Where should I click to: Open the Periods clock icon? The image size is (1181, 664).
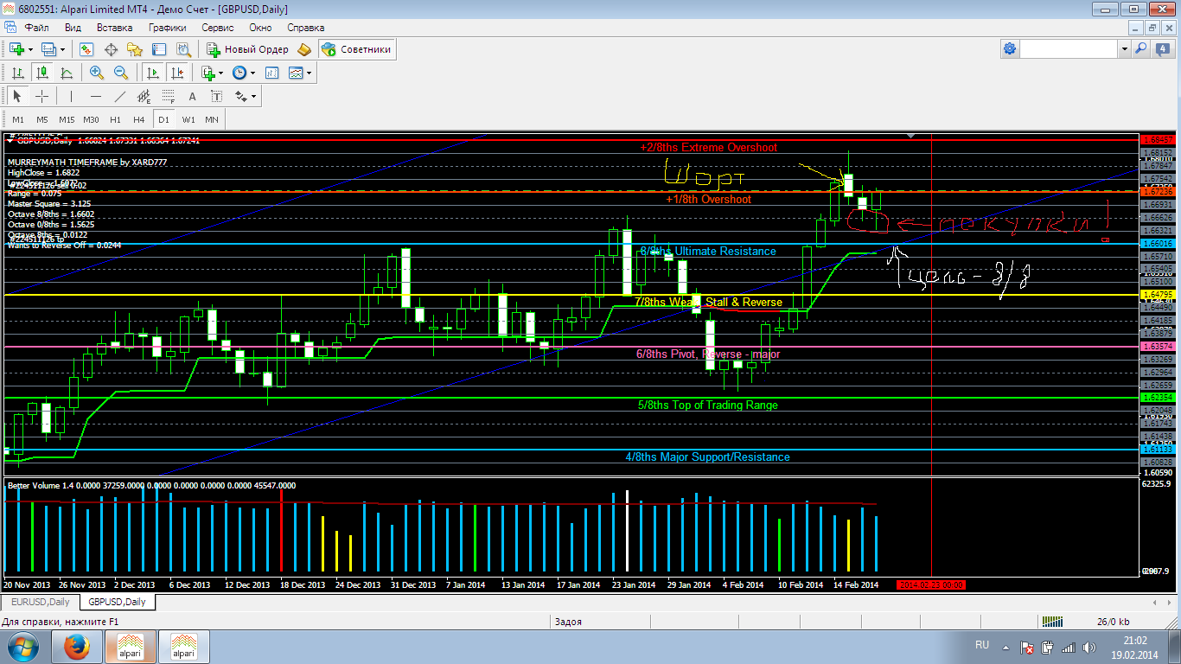pos(239,73)
